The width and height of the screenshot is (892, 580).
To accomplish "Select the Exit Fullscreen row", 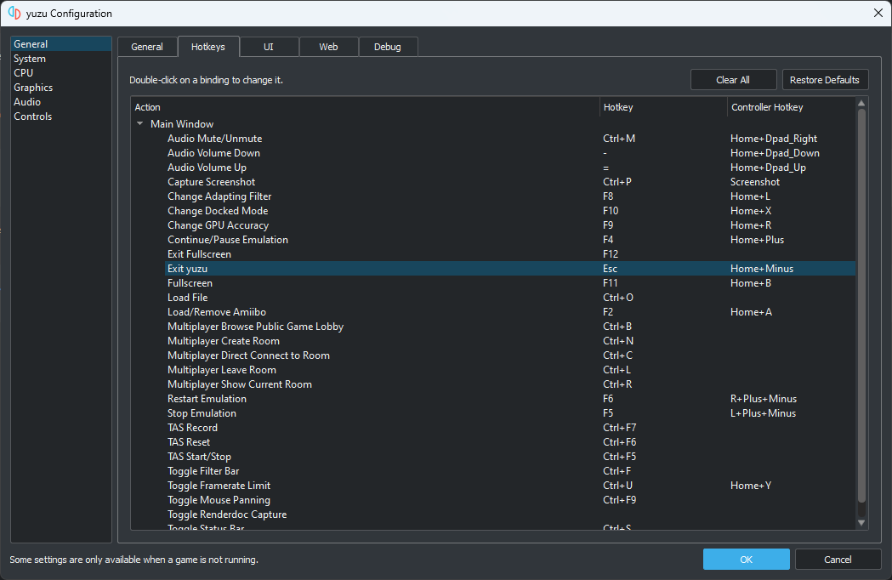I will click(510, 254).
